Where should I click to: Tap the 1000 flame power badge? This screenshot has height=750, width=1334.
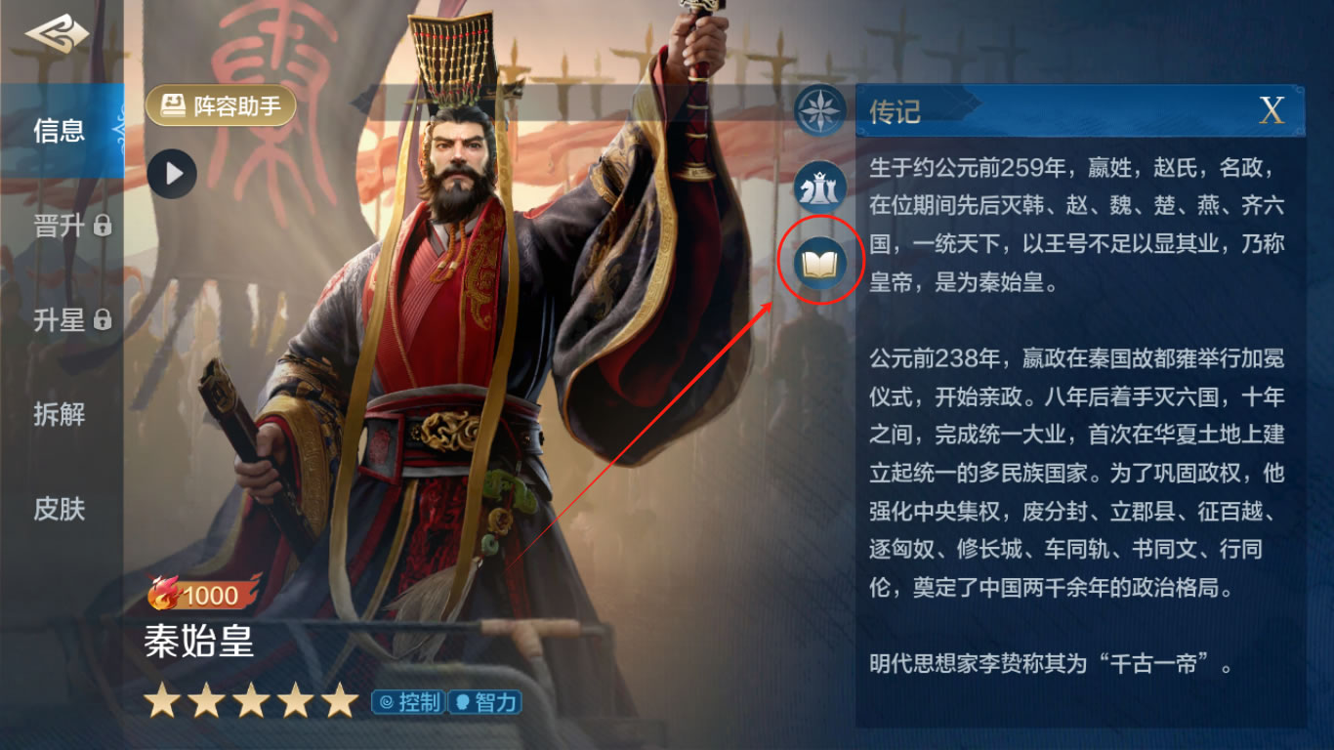click(203, 593)
